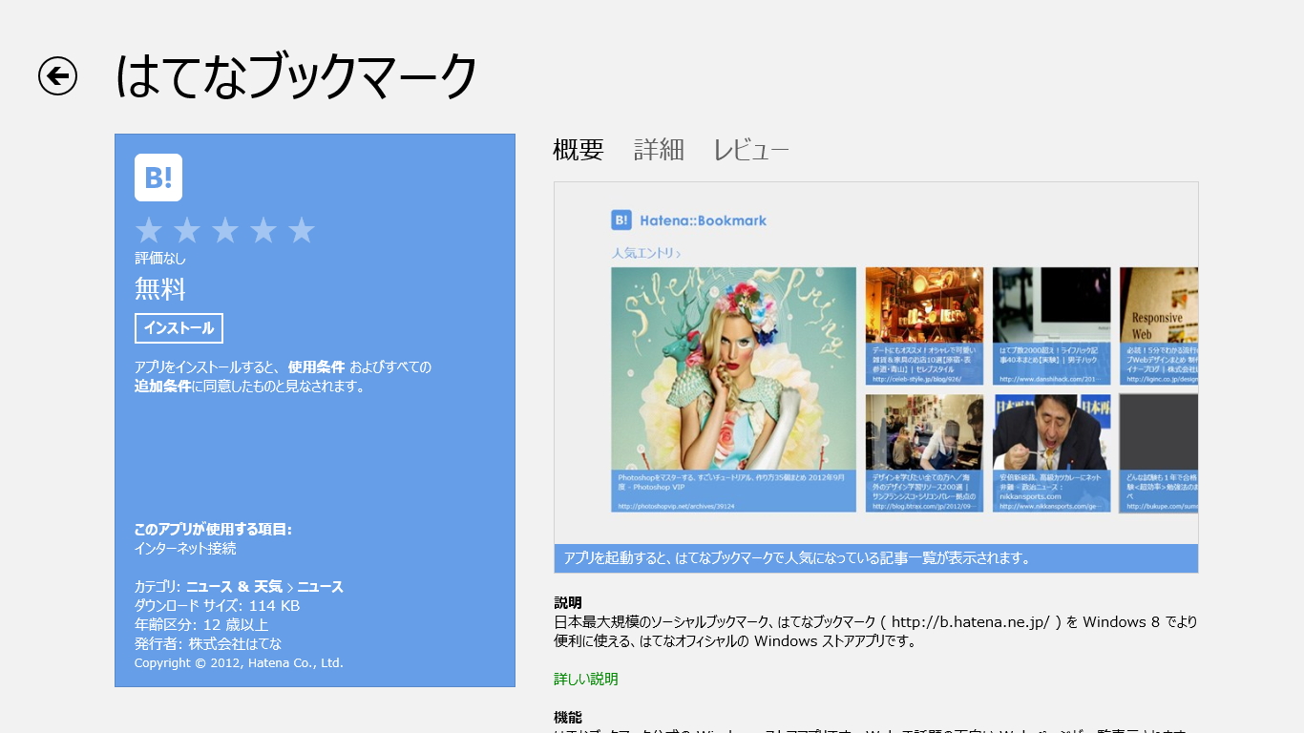The height and width of the screenshot is (733, 1304).
Task: Click the このアプリが使用する項目 heading
Action: tap(213, 530)
